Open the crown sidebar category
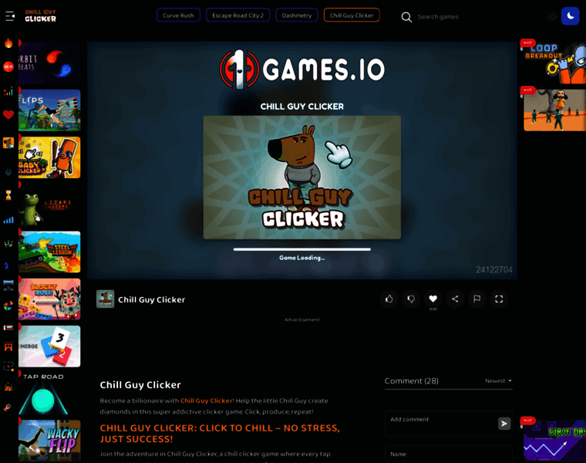Image resolution: width=586 pixels, height=463 pixels. click(x=8, y=244)
